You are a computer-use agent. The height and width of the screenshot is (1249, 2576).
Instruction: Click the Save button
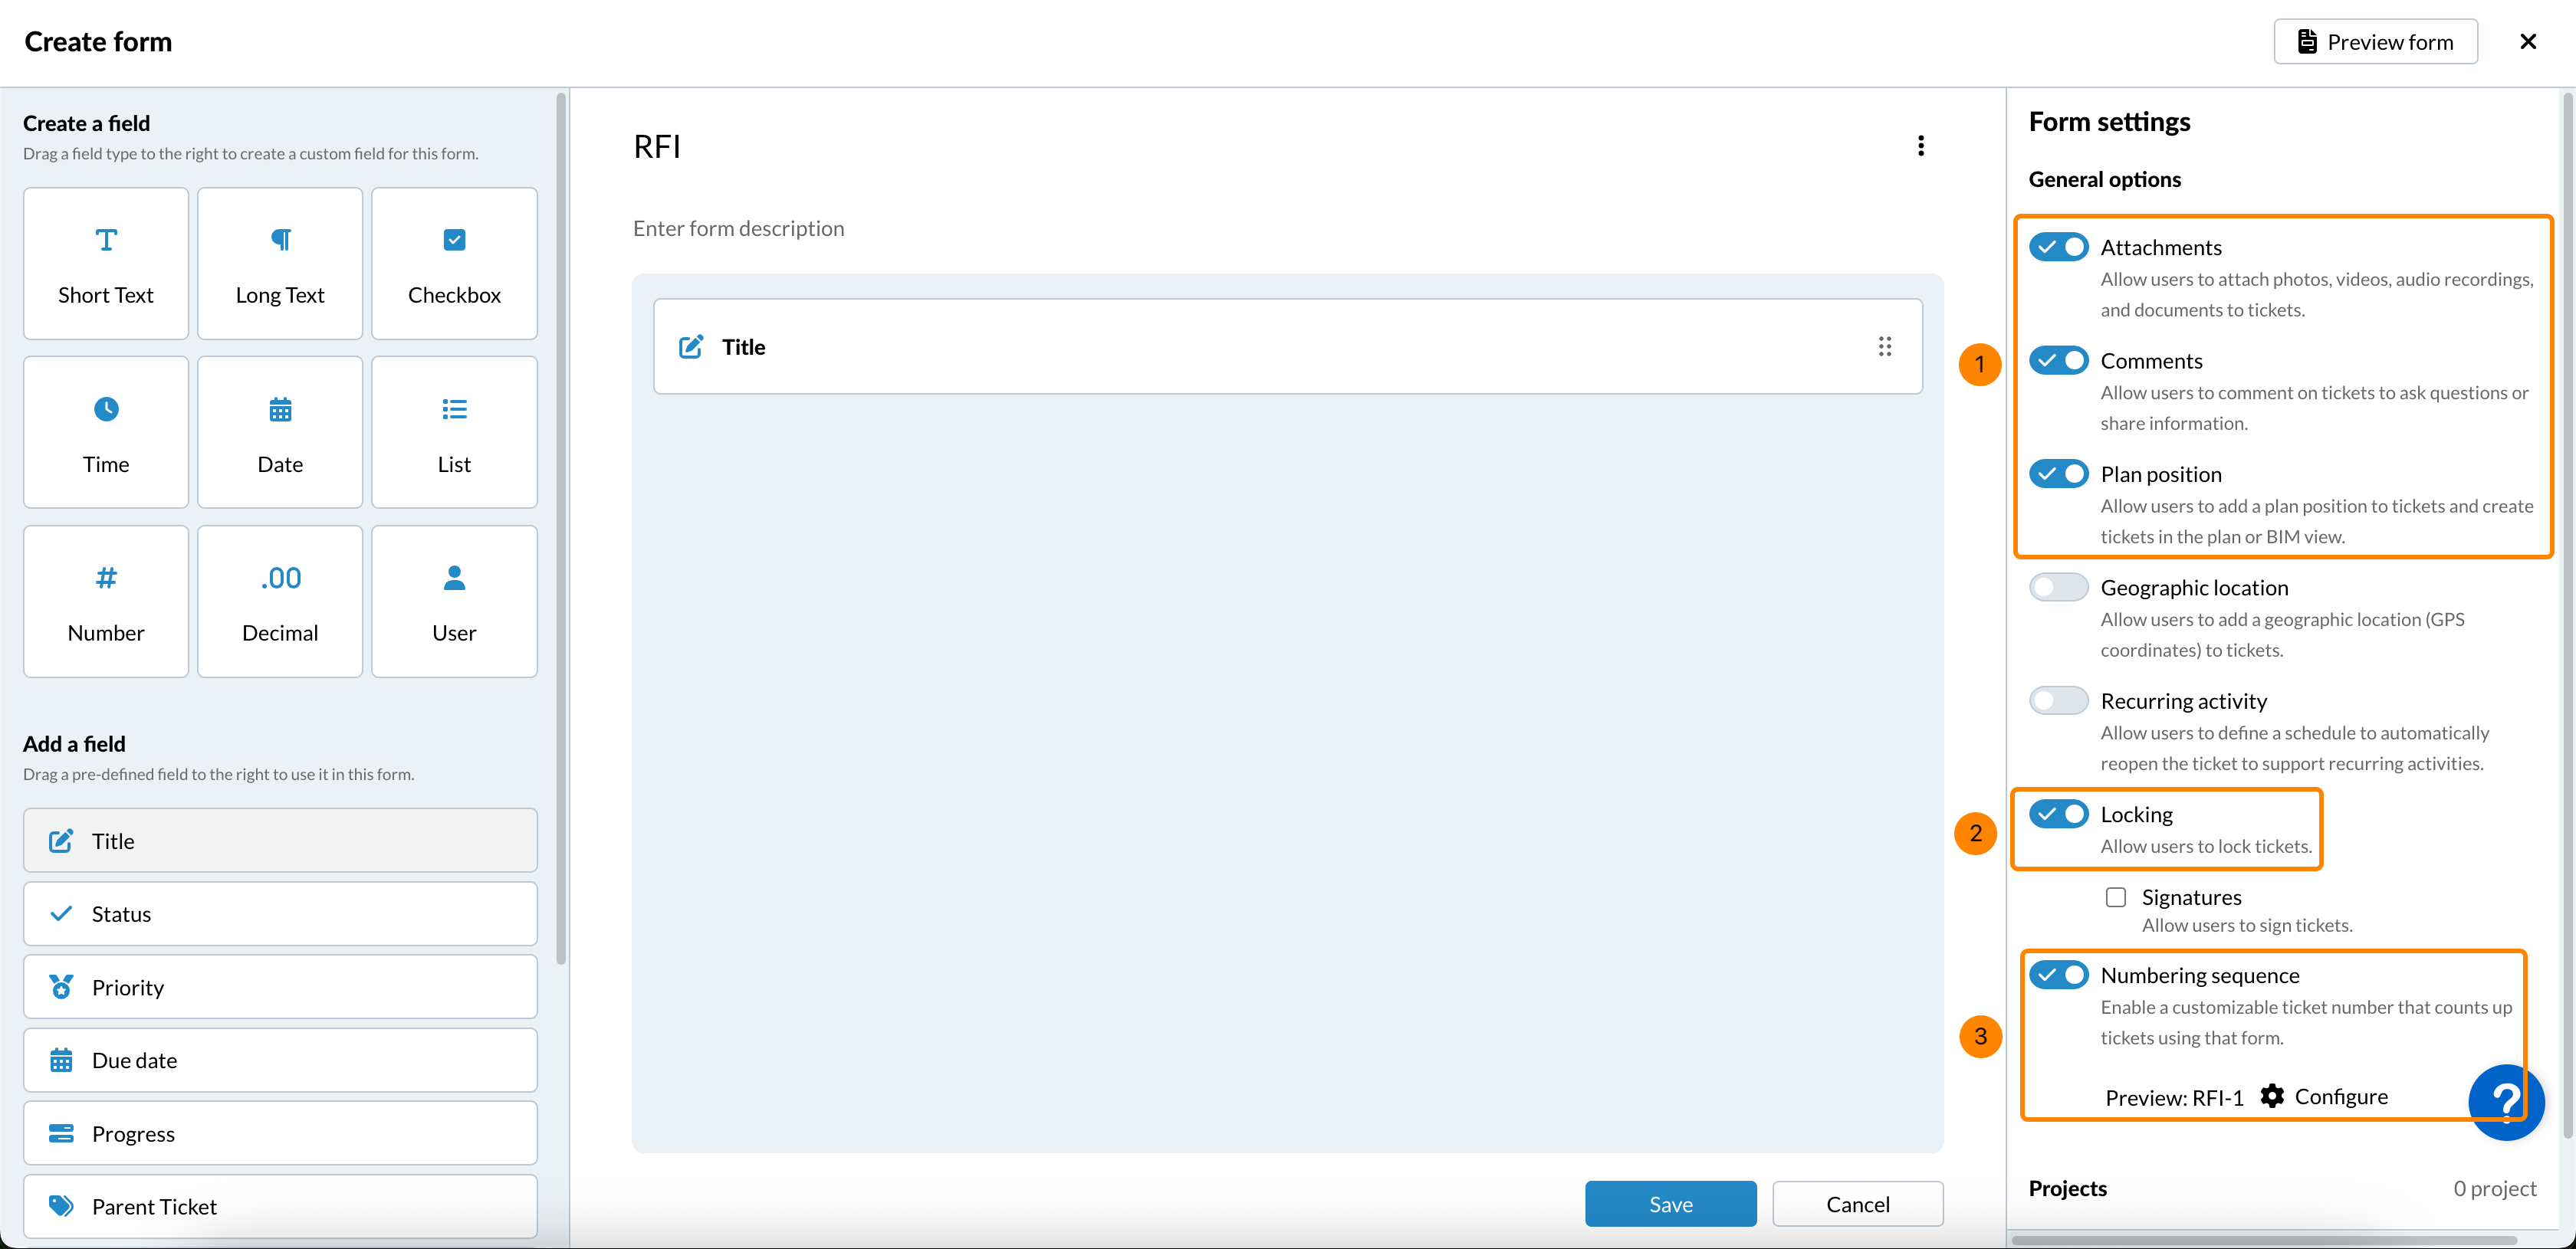pyautogui.click(x=1669, y=1204)
